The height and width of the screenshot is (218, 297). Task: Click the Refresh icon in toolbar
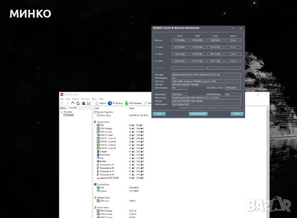(x=77, y=103)
